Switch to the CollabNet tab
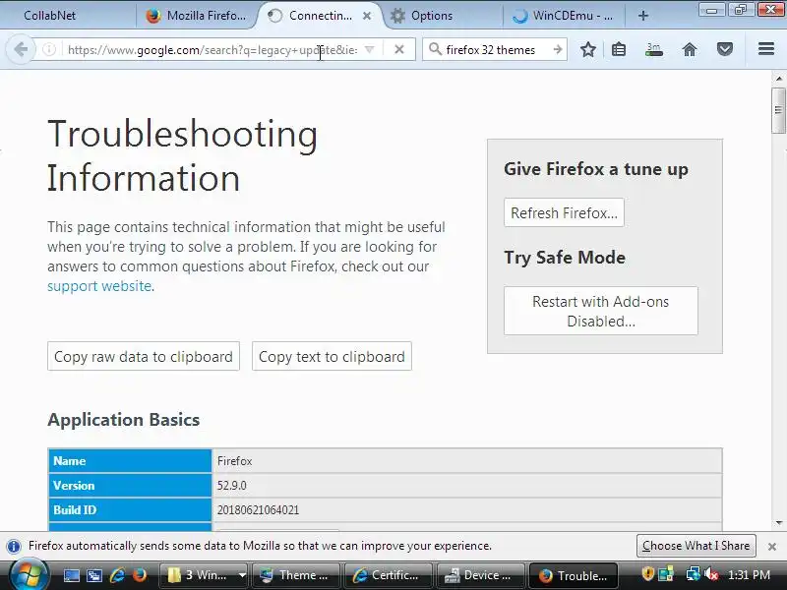The height and width of the screenshot is (590, 787). (68, 16)
